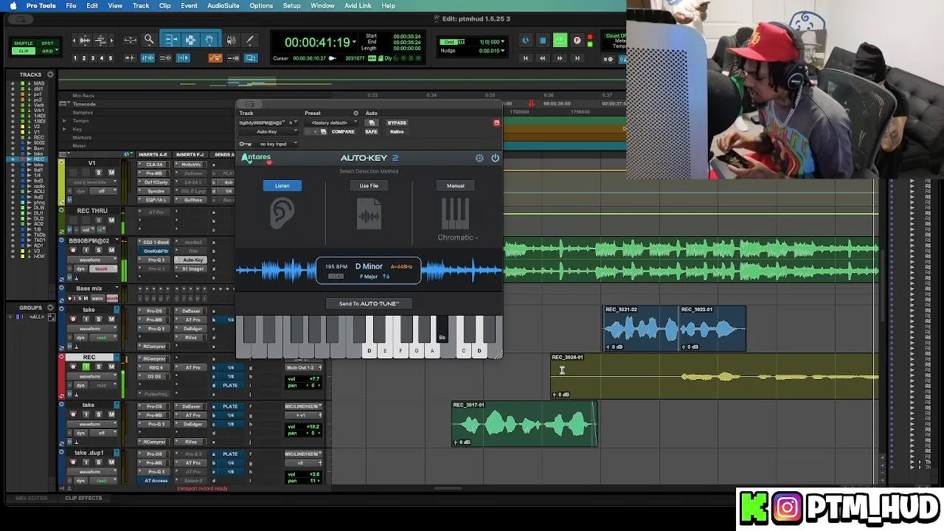Open the Chromatic scale dropdown
944x531 pixels.
coord(458,237)
